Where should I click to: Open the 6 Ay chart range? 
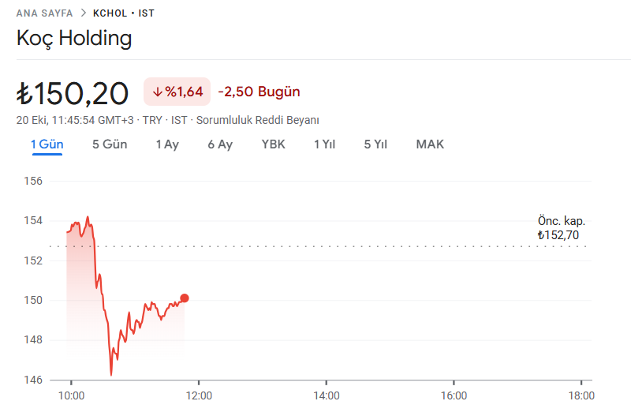tap(220, 144)
